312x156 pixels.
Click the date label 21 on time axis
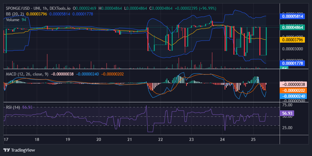(130, 140)
